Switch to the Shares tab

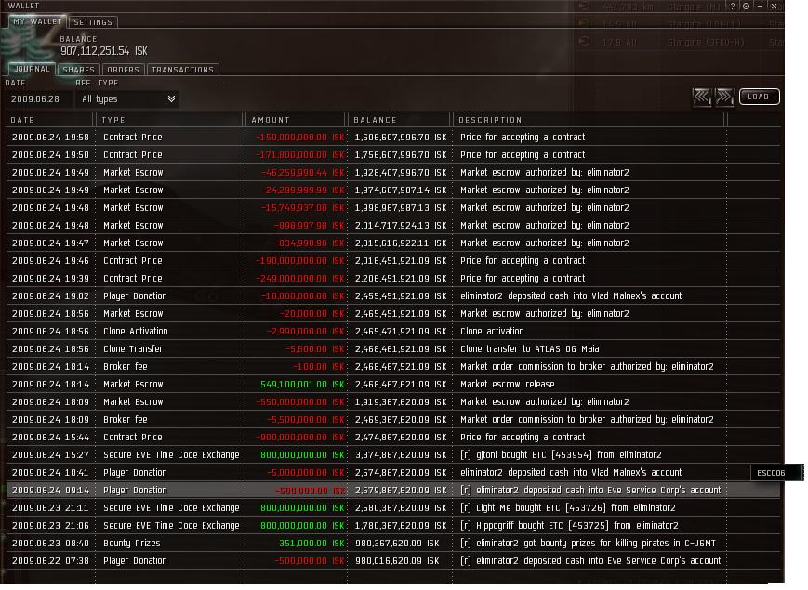pos(79,70)
